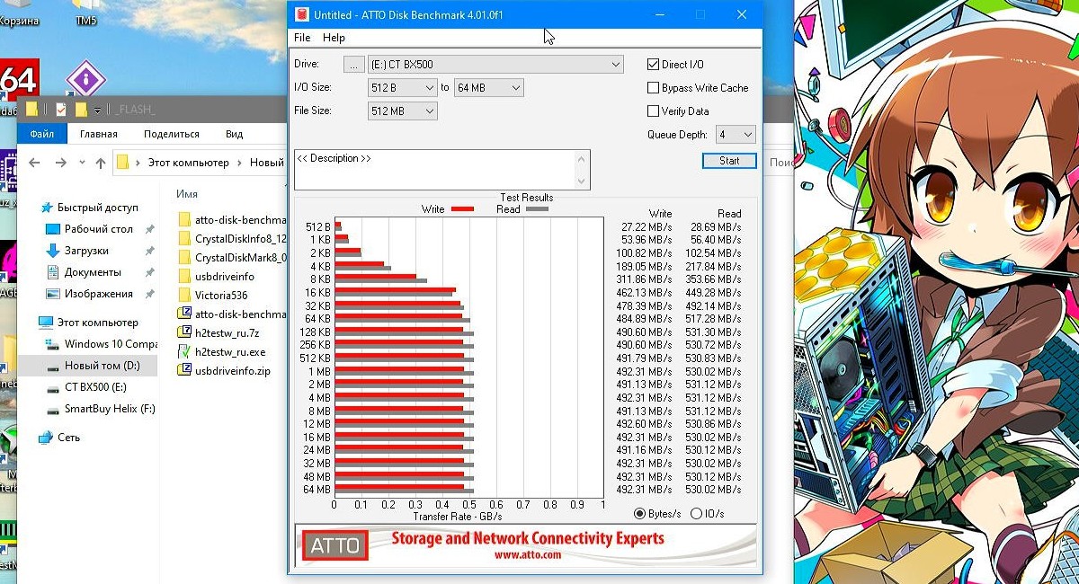Open SmartBuy Helix (F:) drive
This screenshot has height=584, width=1079.
110,409
